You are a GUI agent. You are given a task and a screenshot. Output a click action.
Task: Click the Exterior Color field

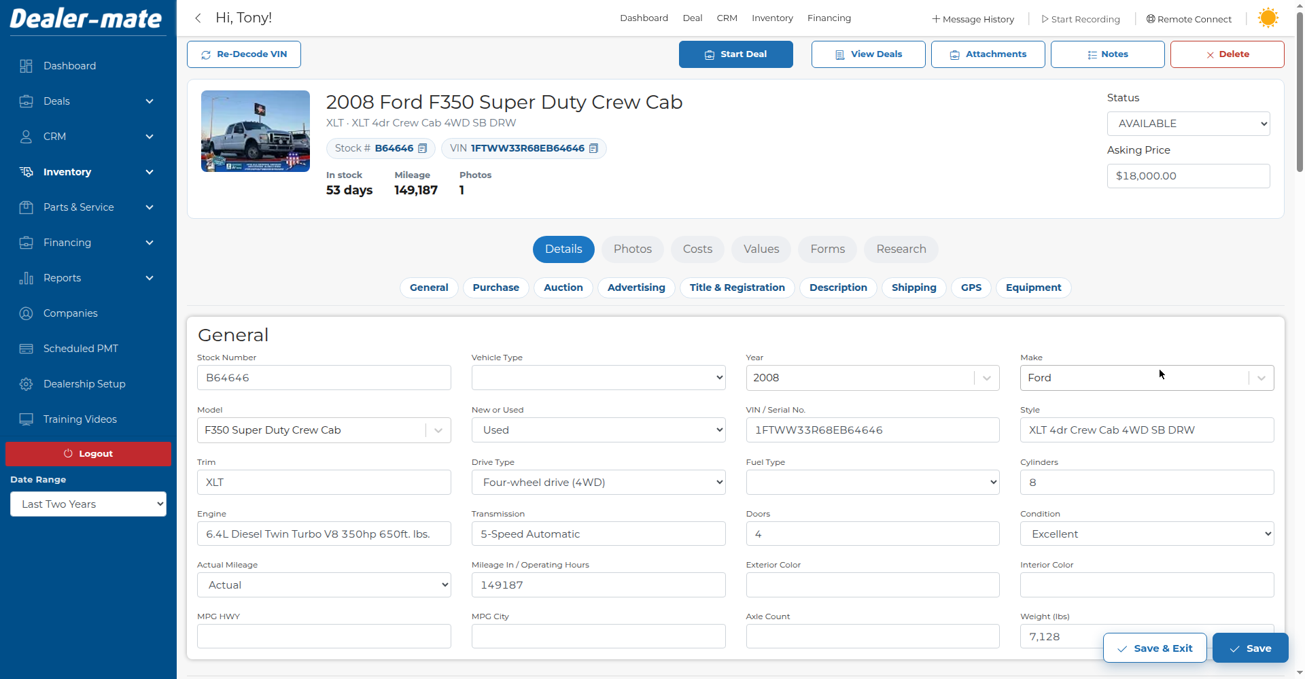point(873,585)
